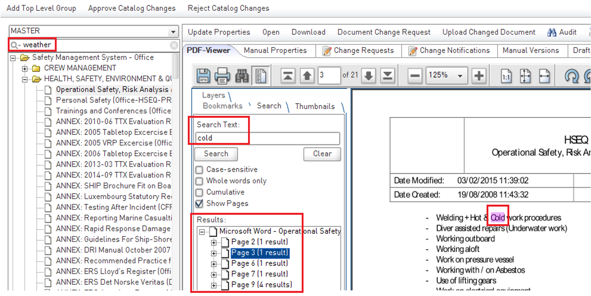Open the 125% zoom level dropdown
This screenshot has height=296, width=591.
coord(460,76)
